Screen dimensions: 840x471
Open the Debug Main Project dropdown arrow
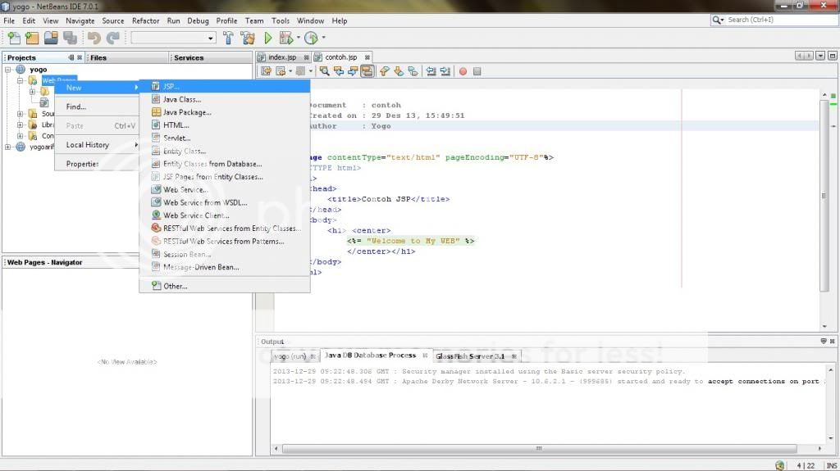[297, 38]
